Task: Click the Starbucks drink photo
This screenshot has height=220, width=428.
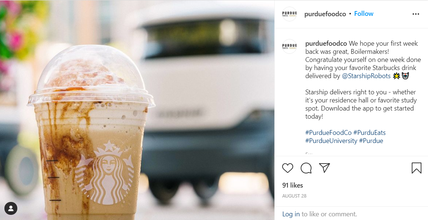Action: pyautogui.click(x=137, y=110)
